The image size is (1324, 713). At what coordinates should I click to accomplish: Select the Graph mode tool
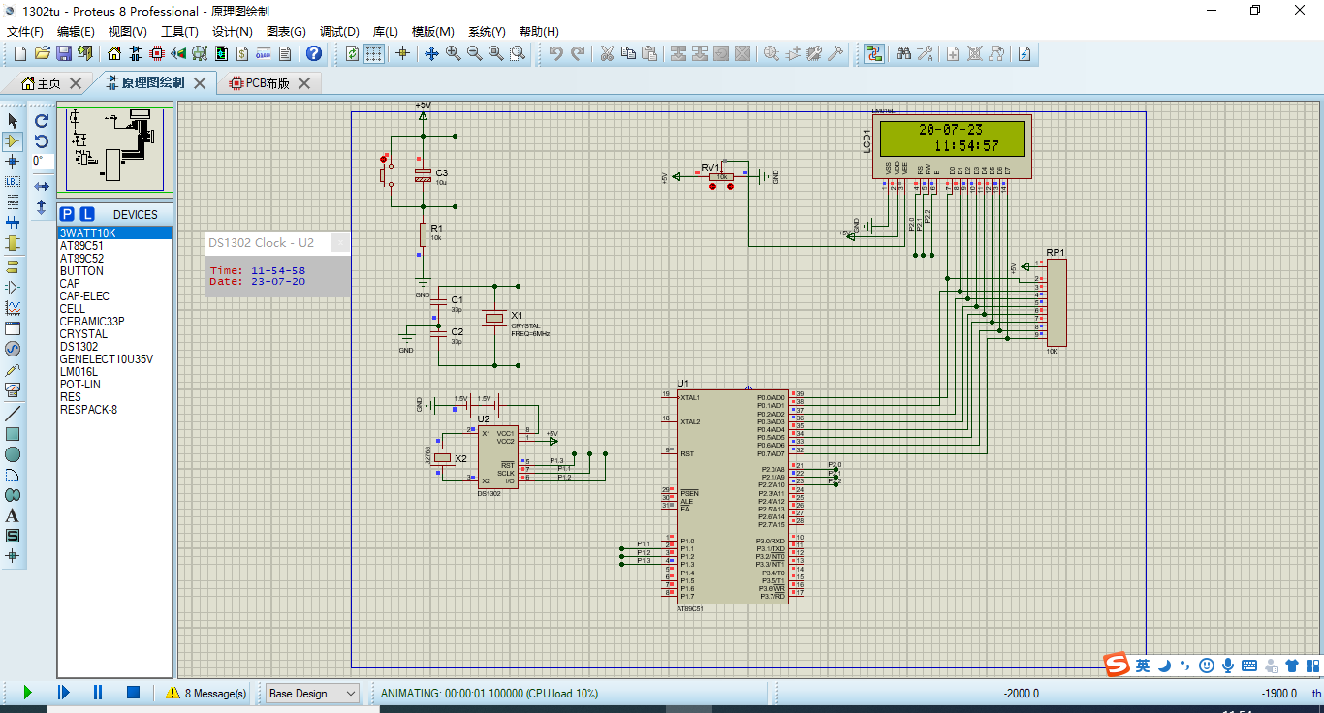tap(13, 307)
